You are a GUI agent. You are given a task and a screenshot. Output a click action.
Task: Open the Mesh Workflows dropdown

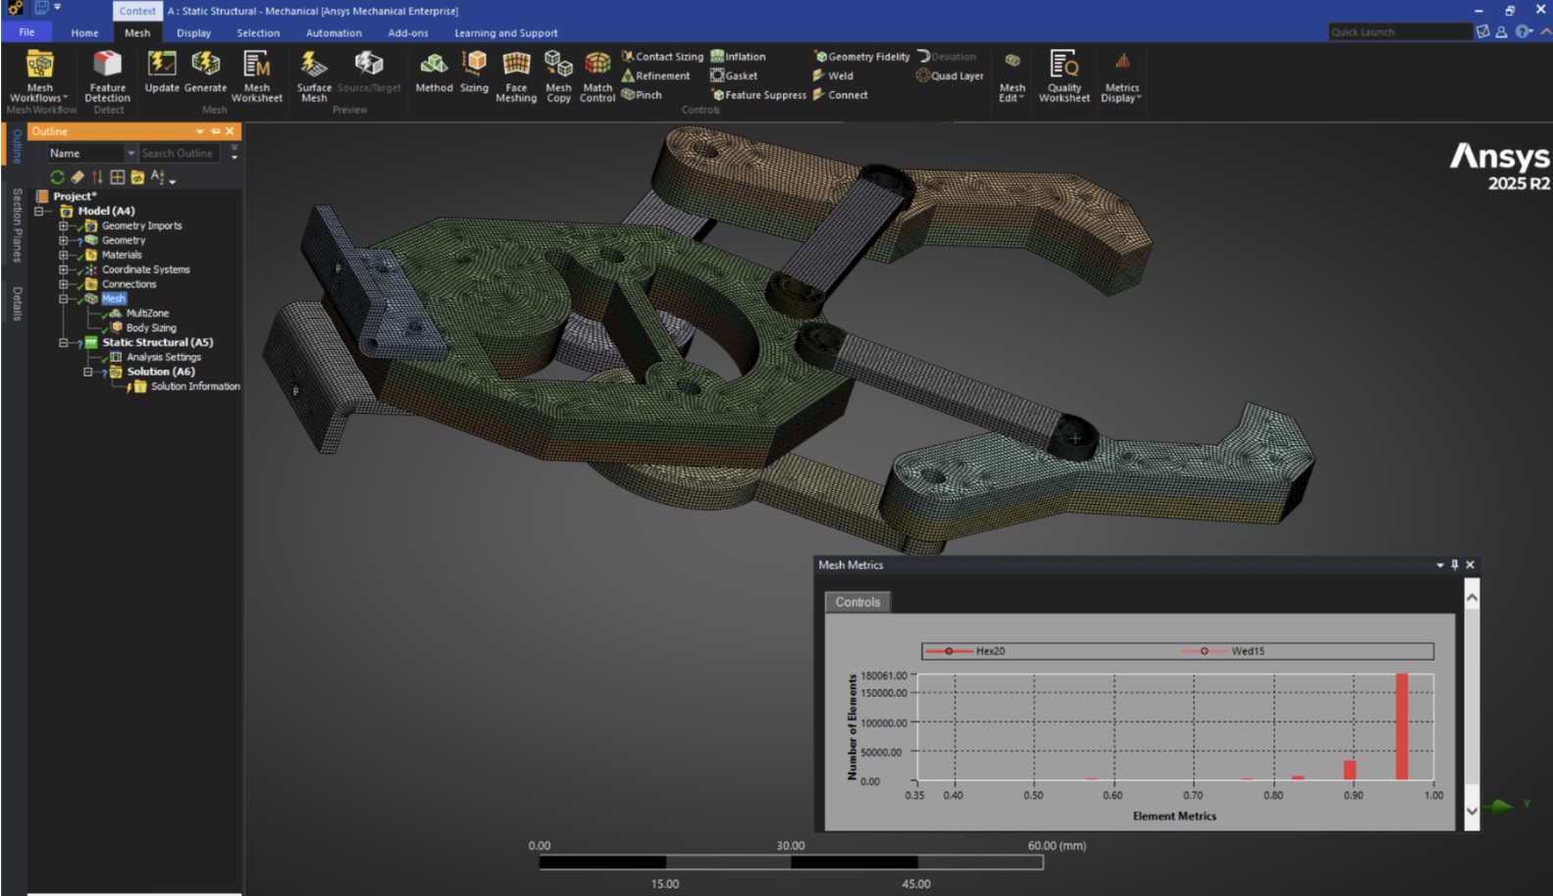coord(39,76)
